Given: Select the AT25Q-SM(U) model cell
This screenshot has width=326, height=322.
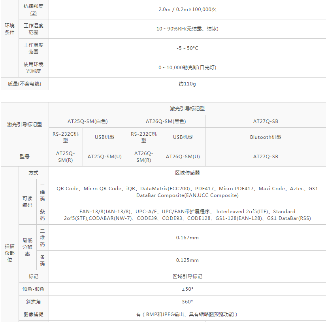Looking at the screenshot, I should pos(104,157).
